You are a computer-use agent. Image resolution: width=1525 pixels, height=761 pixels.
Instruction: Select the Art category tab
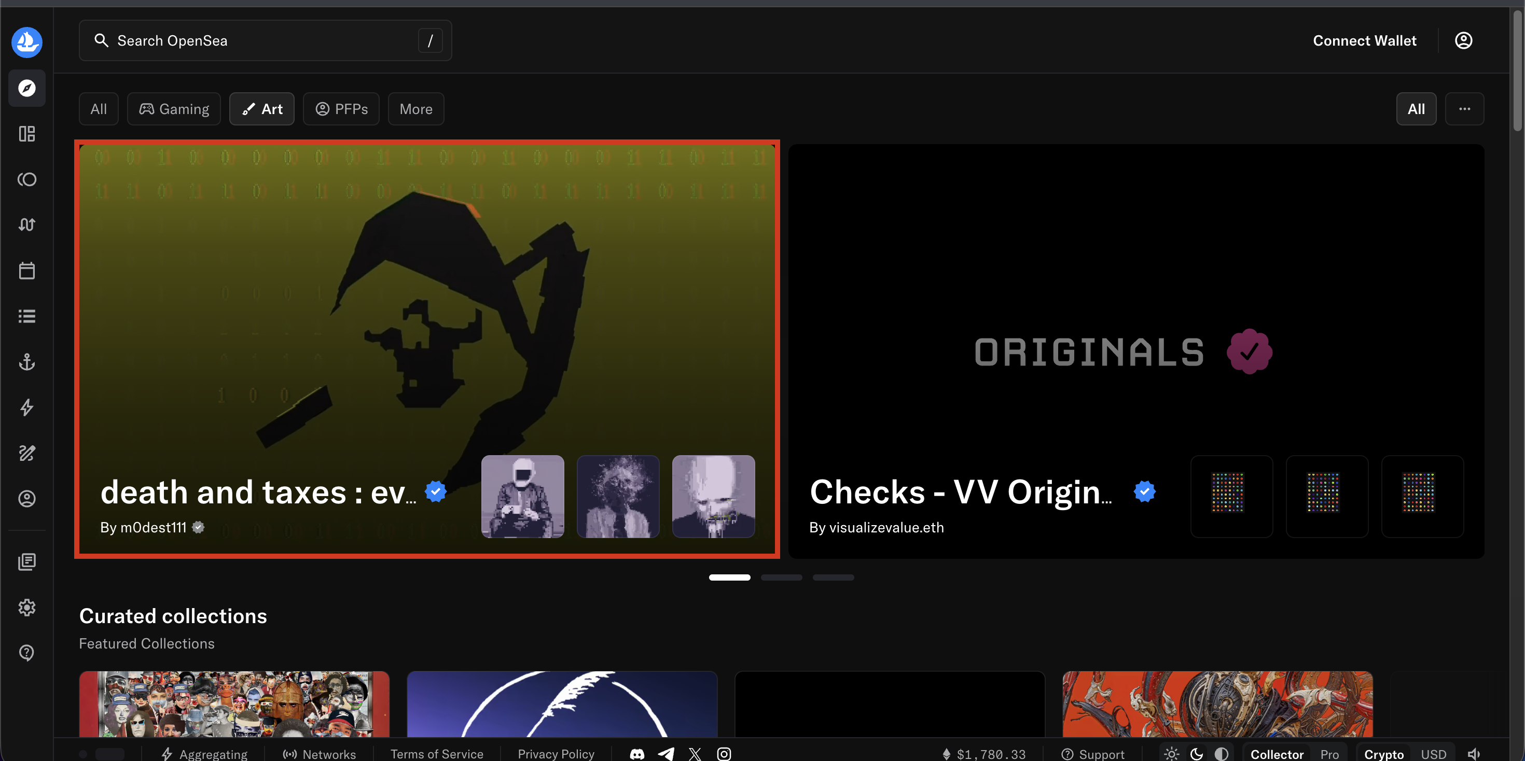262,109
